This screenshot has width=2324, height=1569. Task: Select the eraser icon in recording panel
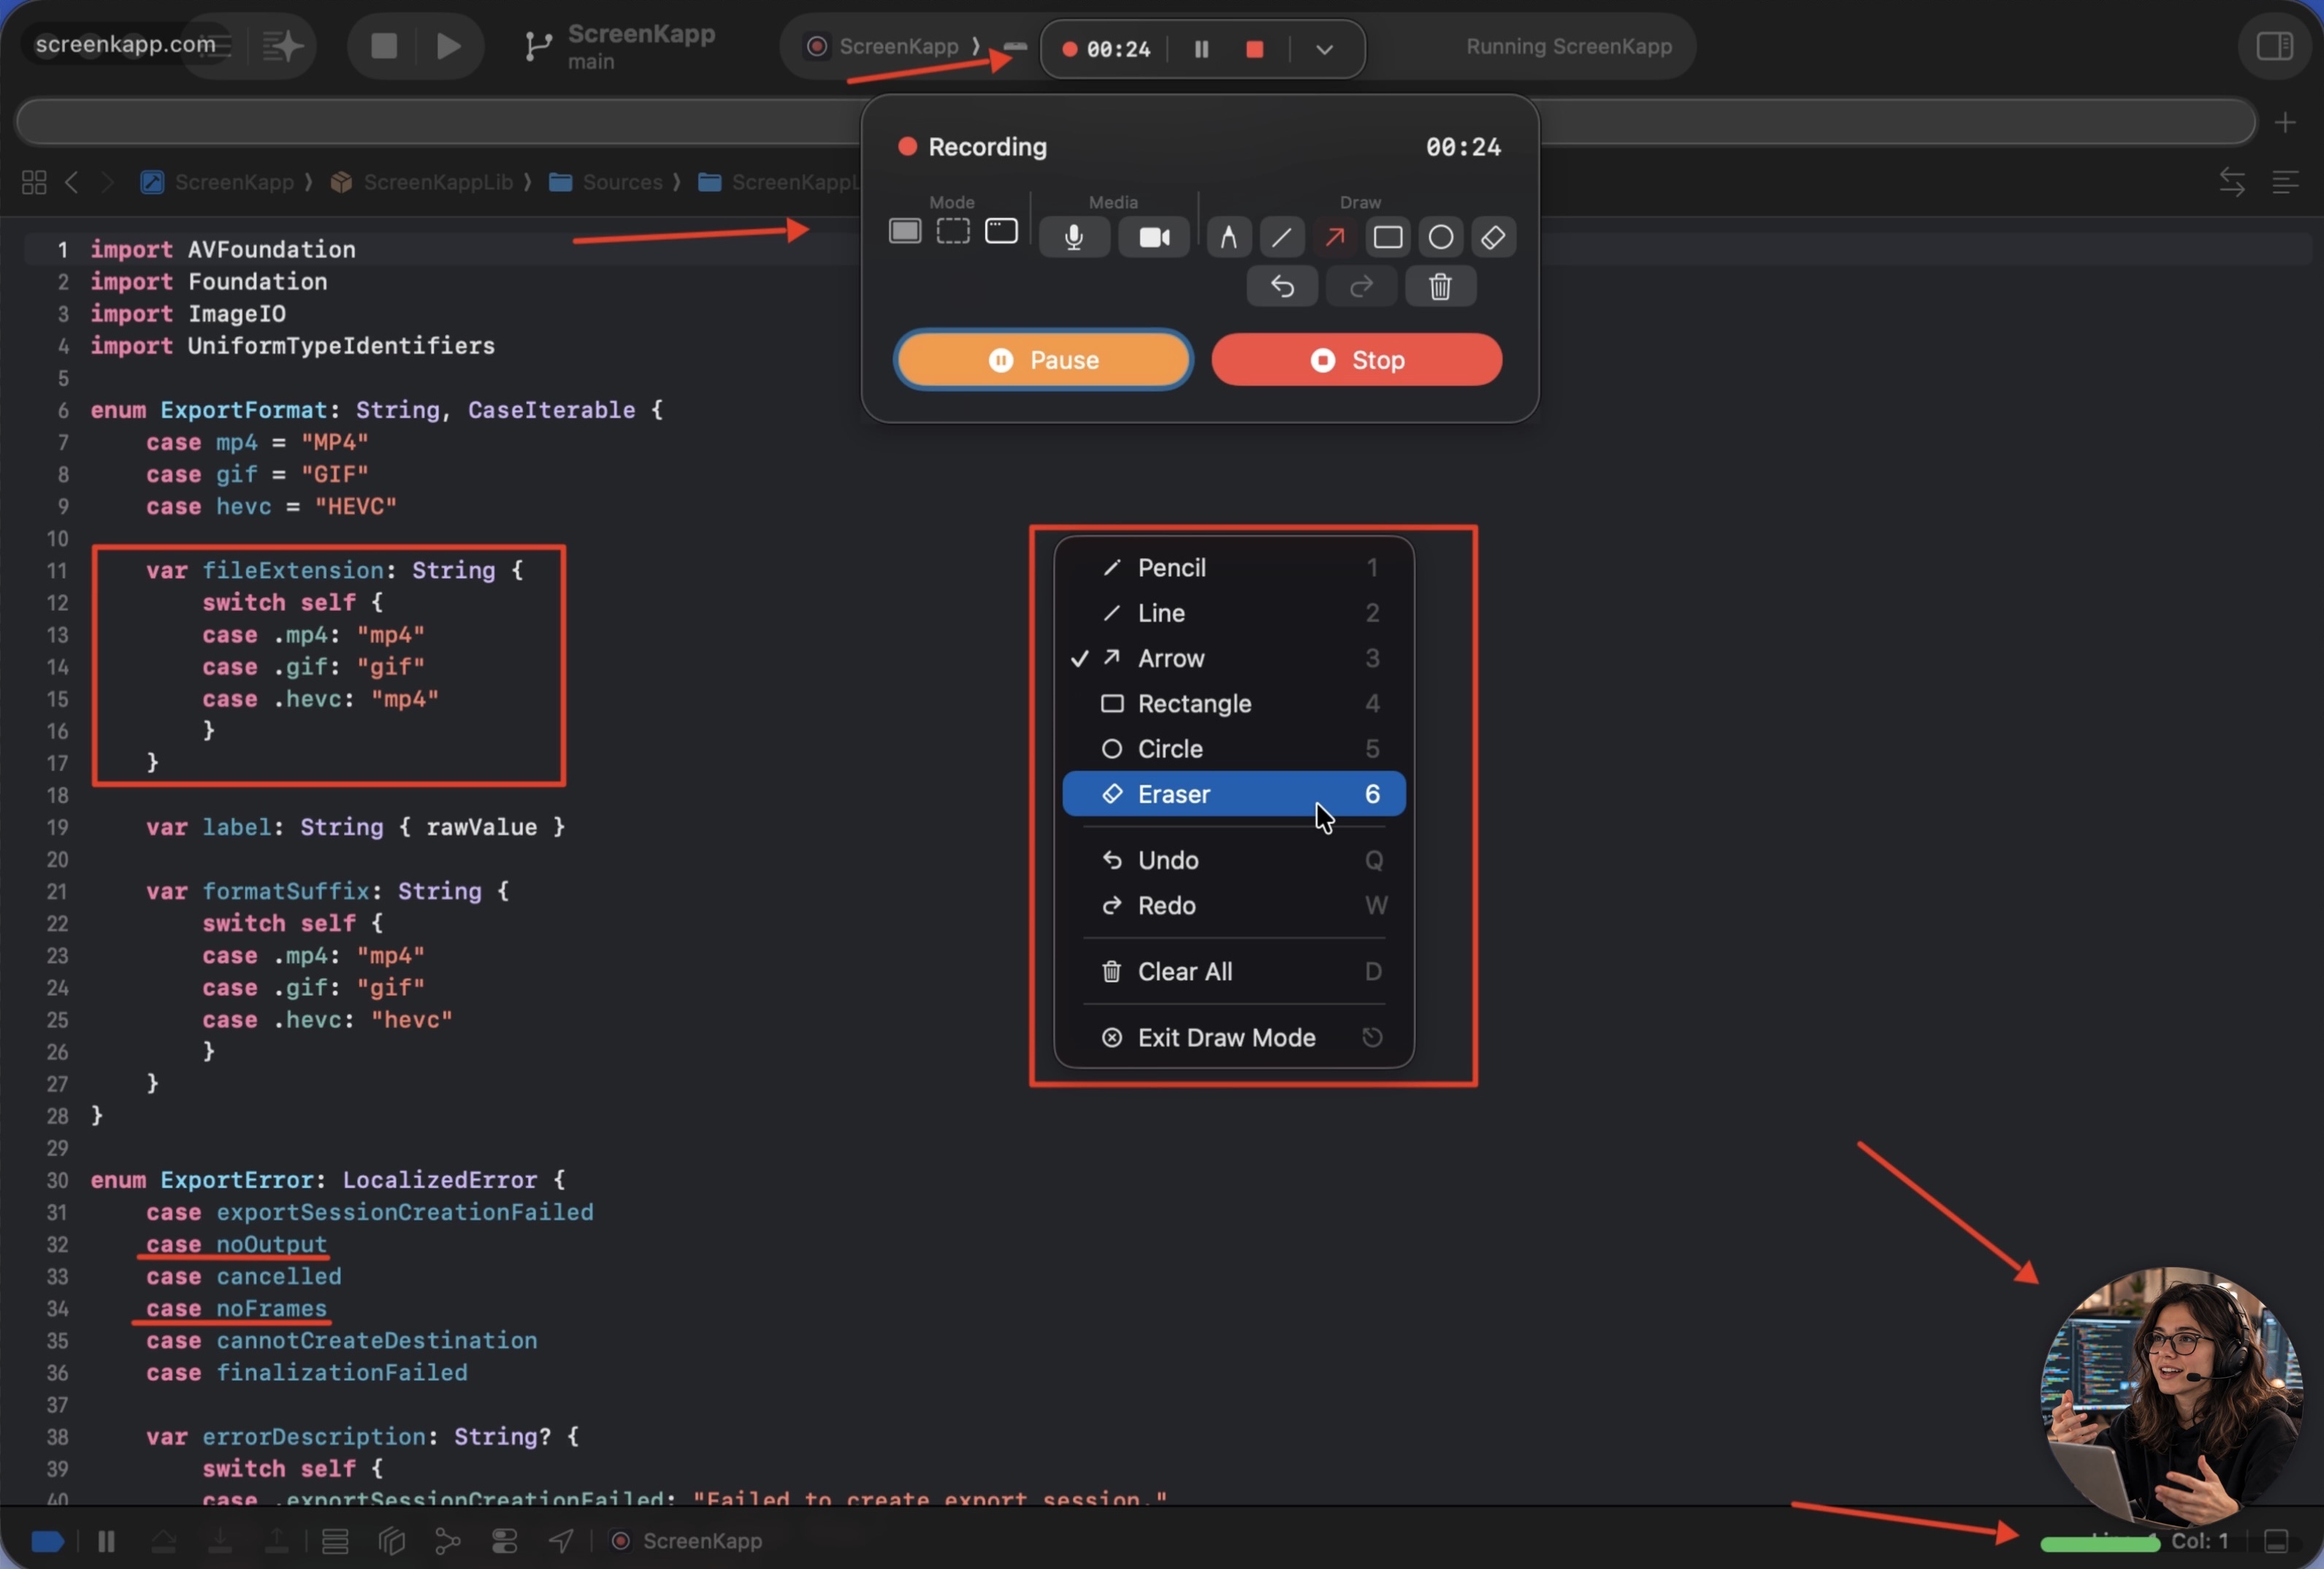1493,237
